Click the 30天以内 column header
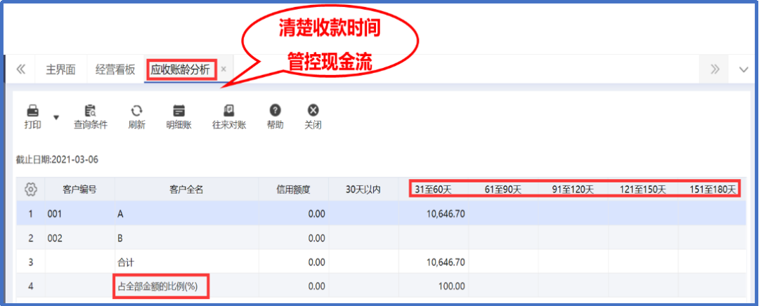This screenshot has height=306, width=759. (363, 189)
